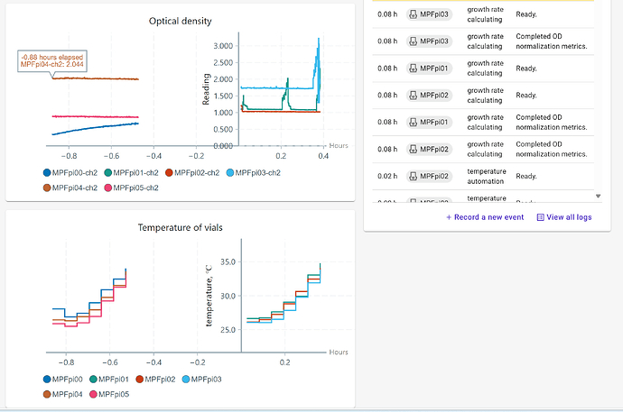Toggle MPFpi05 series in temperature legend
The image size is (623, 412).
coord(109,395)
